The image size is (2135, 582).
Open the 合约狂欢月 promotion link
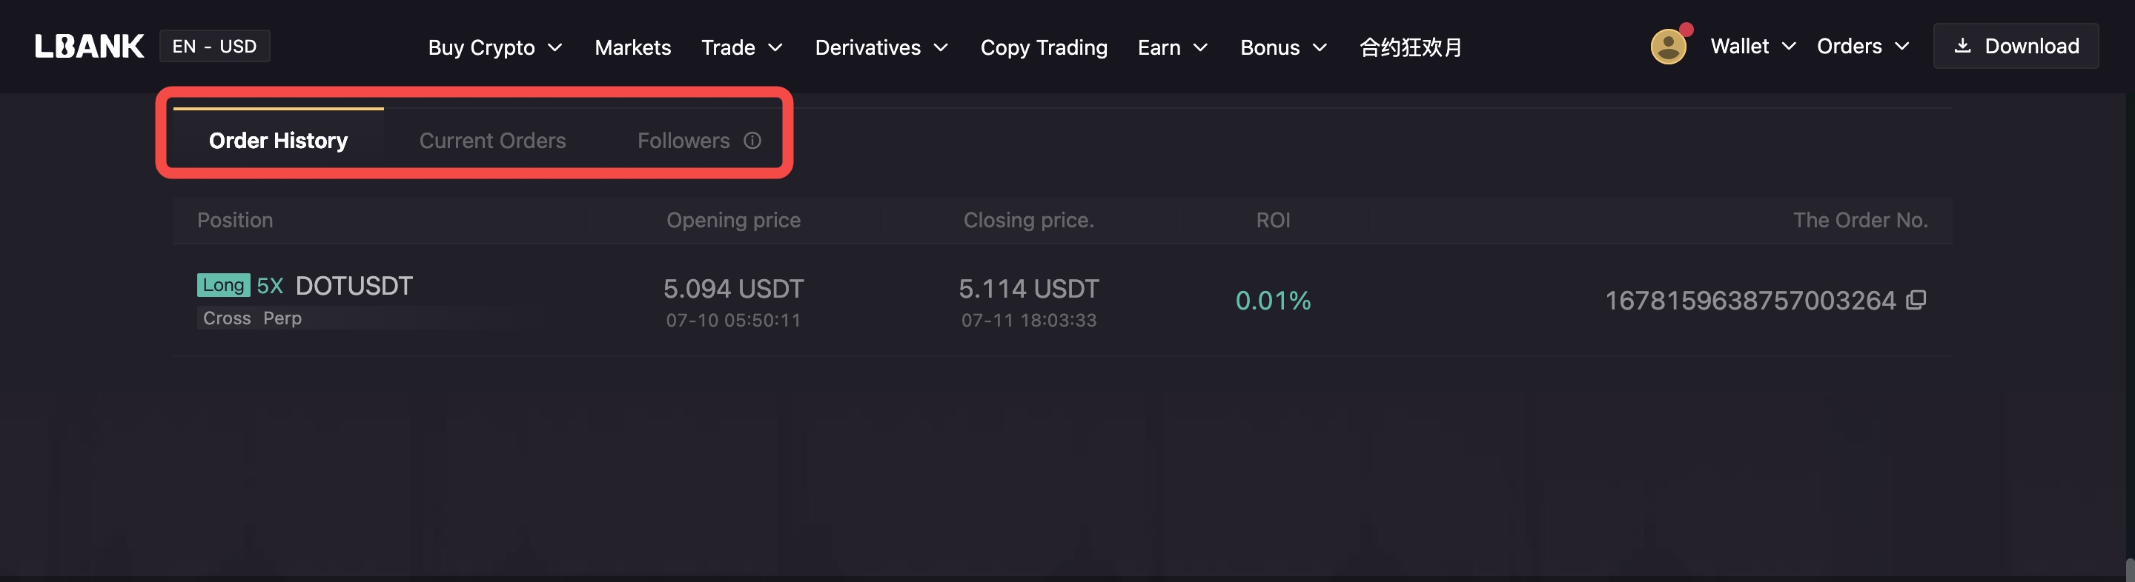pos(1411,47)
